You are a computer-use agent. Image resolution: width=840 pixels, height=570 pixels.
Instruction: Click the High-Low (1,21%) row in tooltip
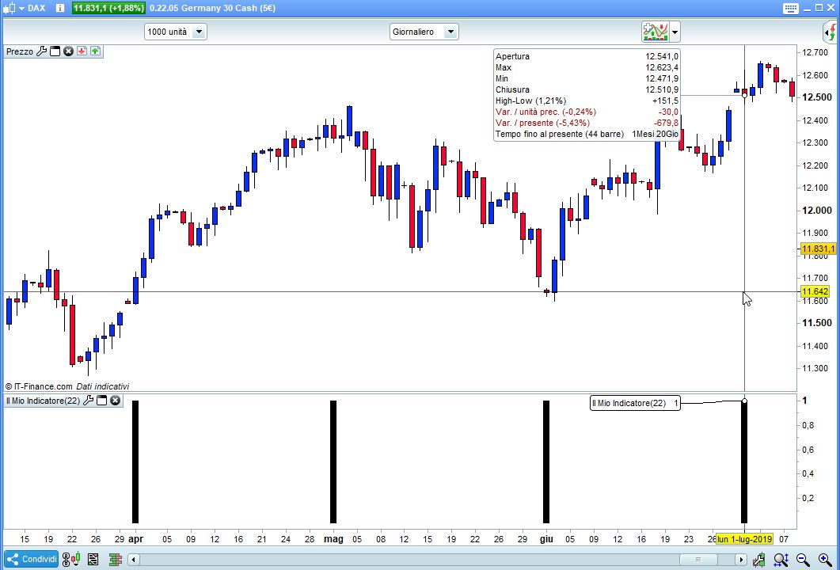tap(587, 101)
